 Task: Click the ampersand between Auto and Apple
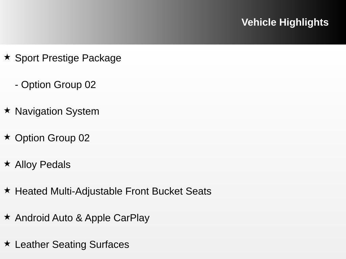coord(79,218)
